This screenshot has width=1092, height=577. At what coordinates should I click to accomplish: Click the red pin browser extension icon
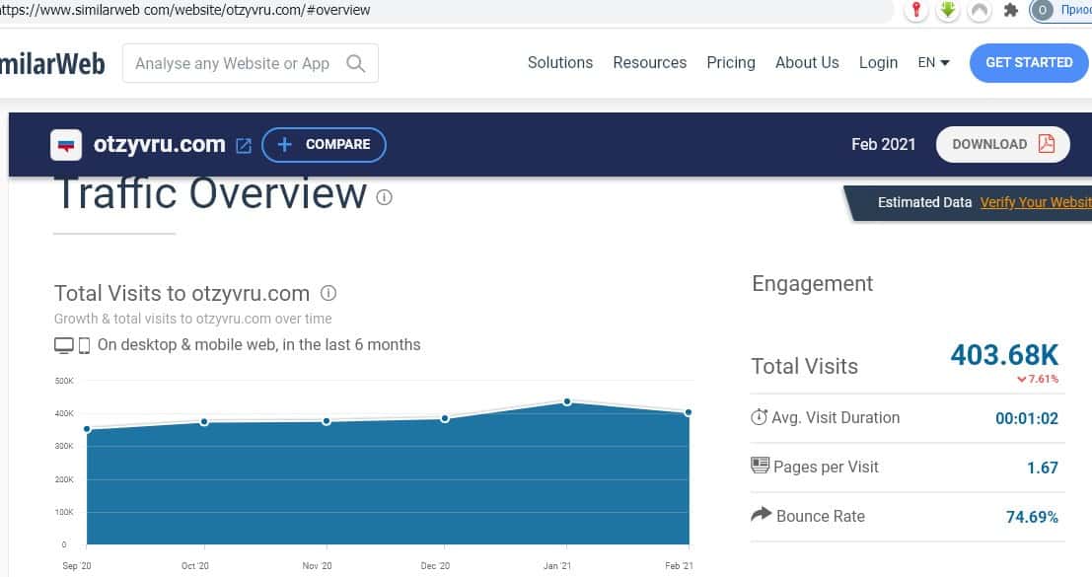point(916,10)
